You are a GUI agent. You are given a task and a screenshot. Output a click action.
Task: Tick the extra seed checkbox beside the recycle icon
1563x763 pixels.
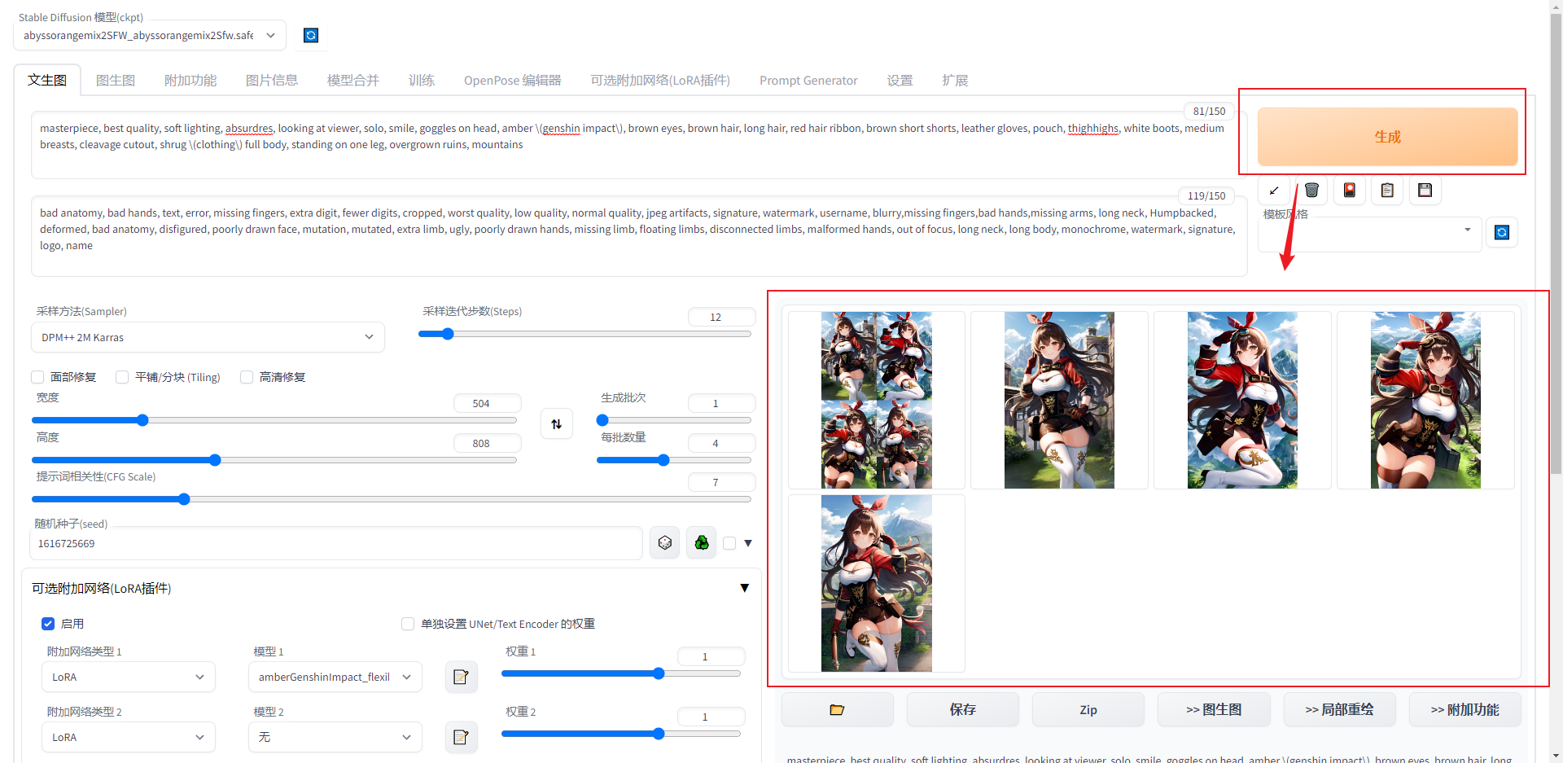click(729, 543)
